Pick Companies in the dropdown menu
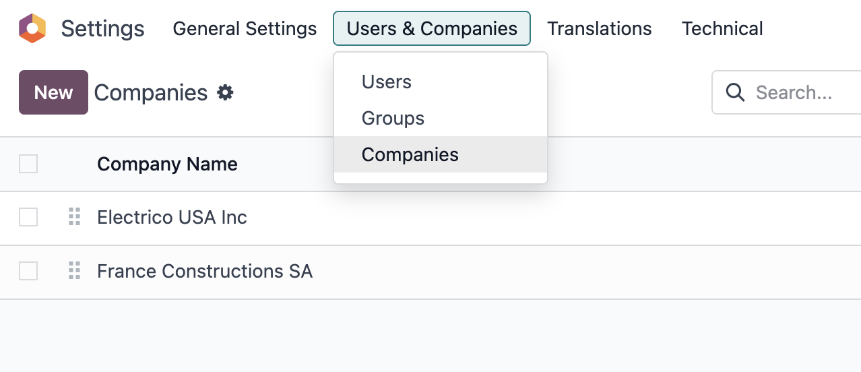861x372 pixels. [x=410, y=154]
